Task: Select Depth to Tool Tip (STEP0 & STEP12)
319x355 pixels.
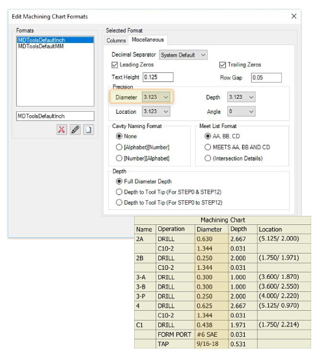Action: 119,192
